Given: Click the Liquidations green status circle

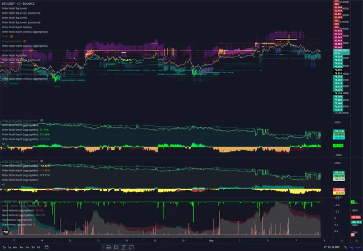Looking at the screenshot, I should tap(34, 220).
